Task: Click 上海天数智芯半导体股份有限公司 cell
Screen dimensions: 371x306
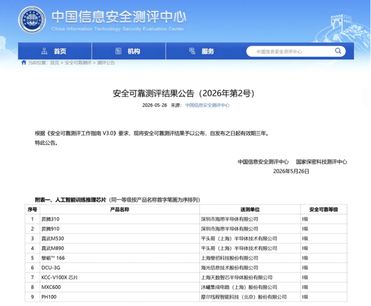Action: [250, 278]
